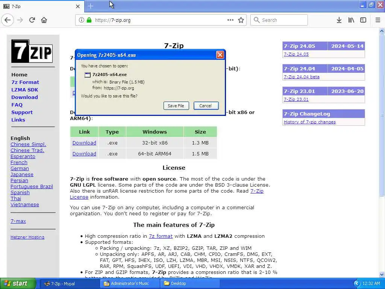Click the page scrollbar up arrow
The height and width of the screenshot is (289, 385).
coord(382,31)
